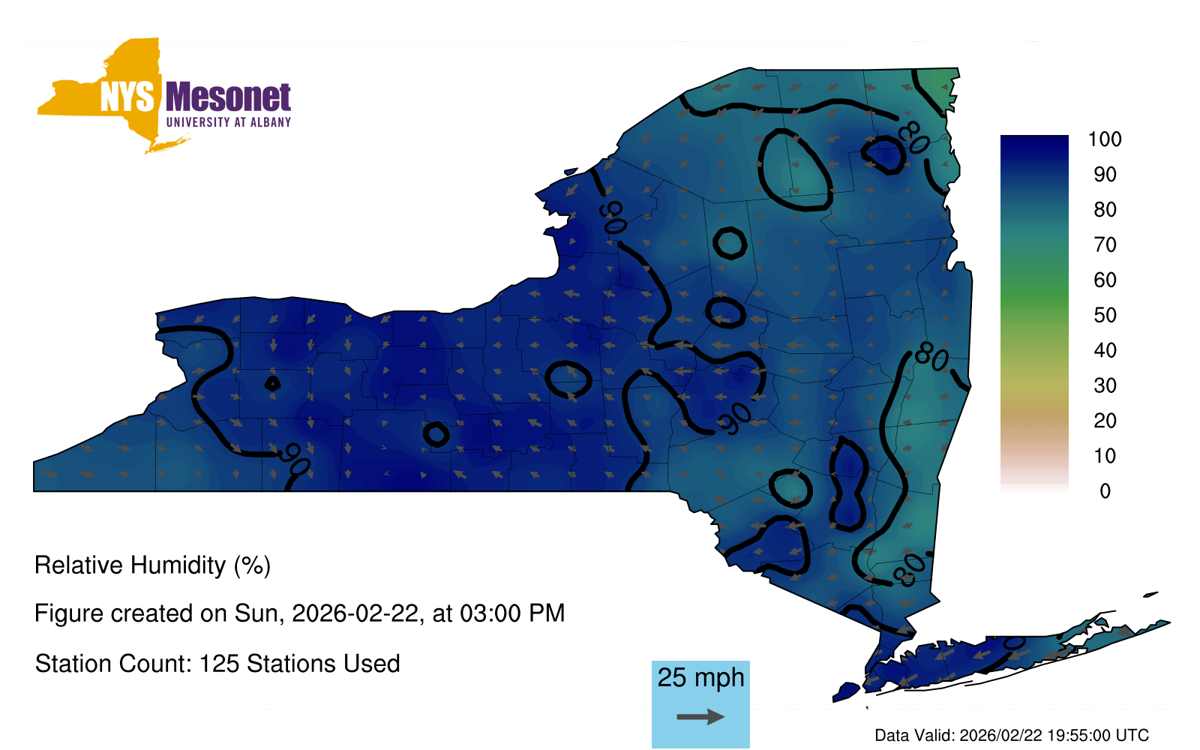
Task: Click the white NYS letters in the logo
Action: tap(127, 97)
